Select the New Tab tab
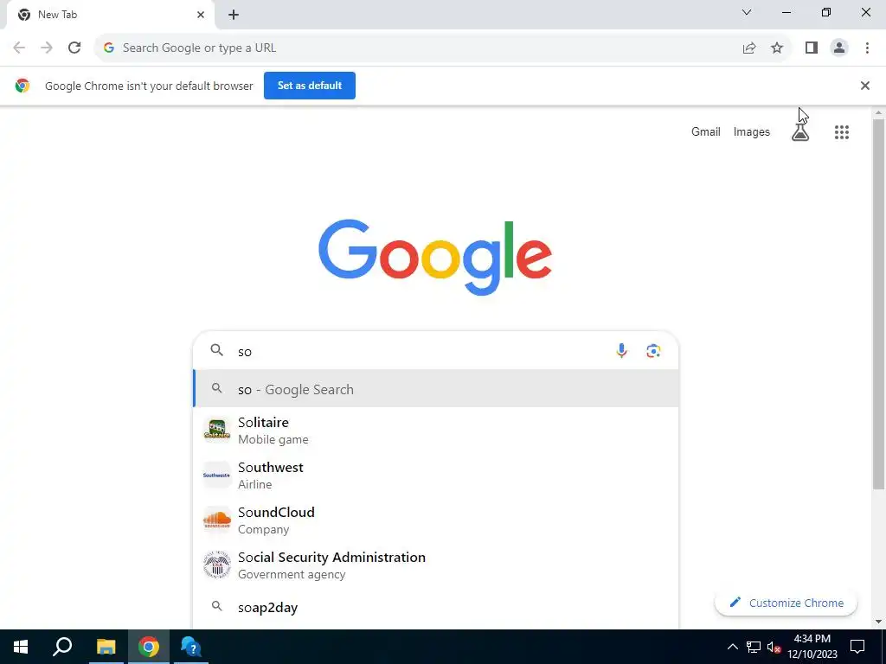 (110, 15)
